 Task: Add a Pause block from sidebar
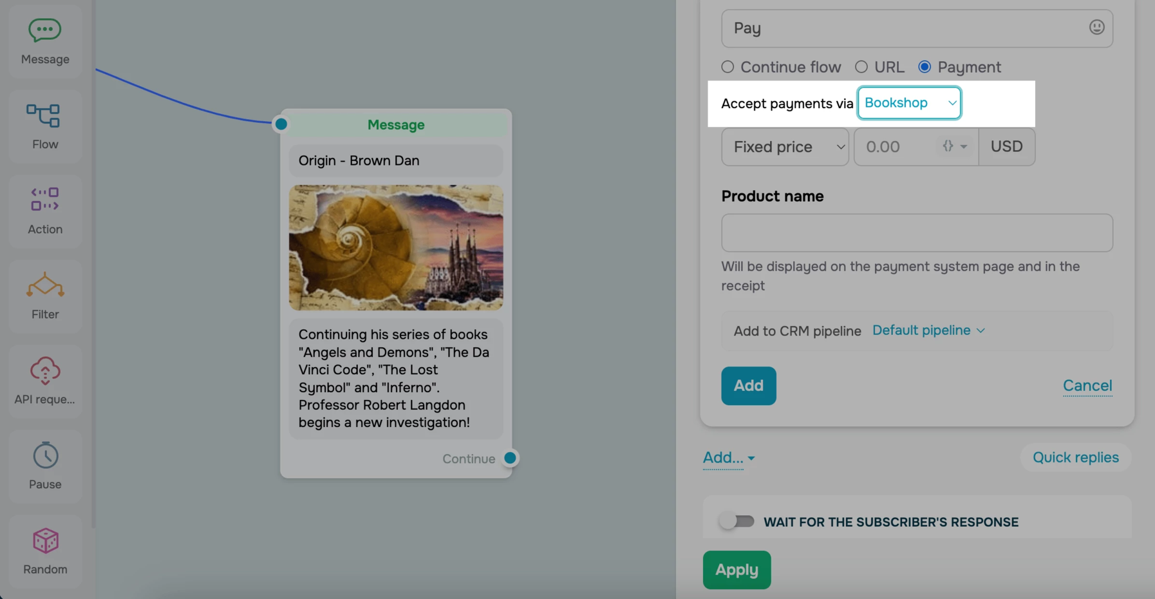click(45, 456)
